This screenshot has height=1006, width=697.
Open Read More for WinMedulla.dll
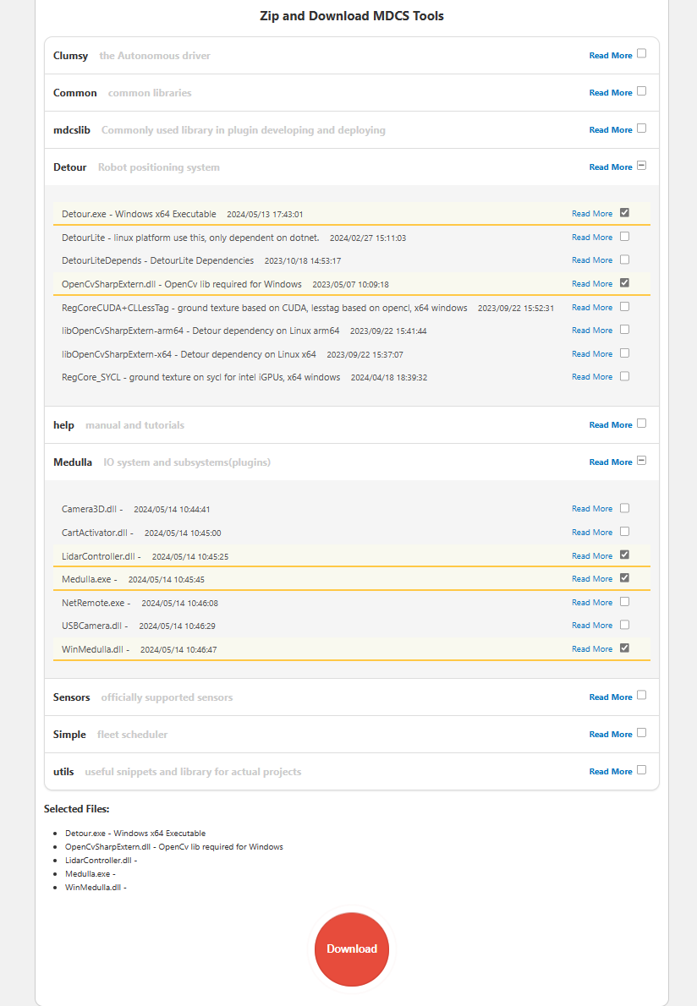pyautogui.click(x=591, y=649)
